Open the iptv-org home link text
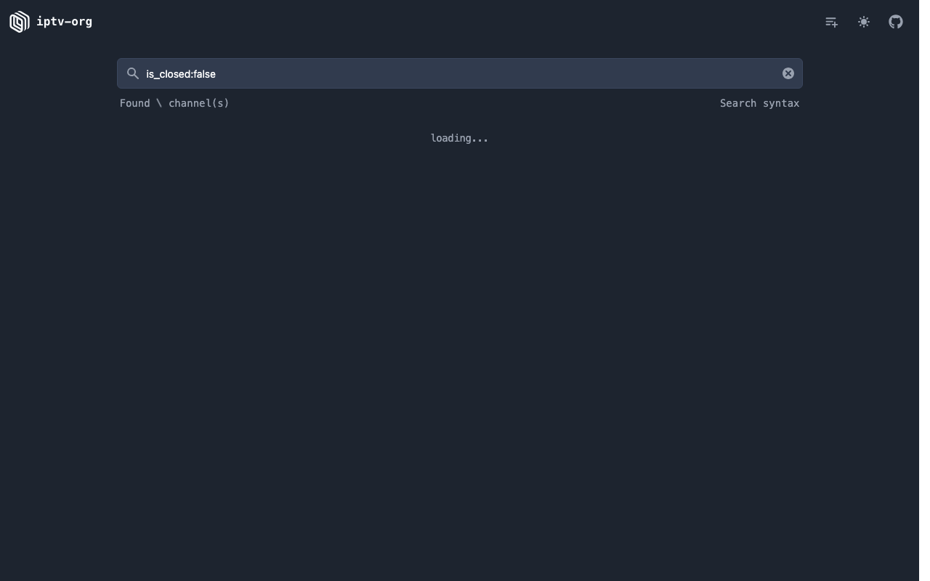This screenshot has width=930, height=581. [x=65, y=22]
